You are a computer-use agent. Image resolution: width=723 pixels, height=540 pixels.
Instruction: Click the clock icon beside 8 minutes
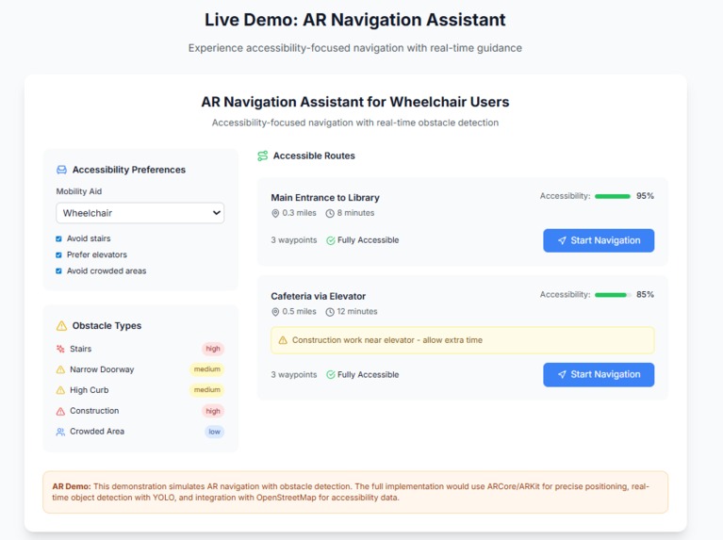pos(330,213)
